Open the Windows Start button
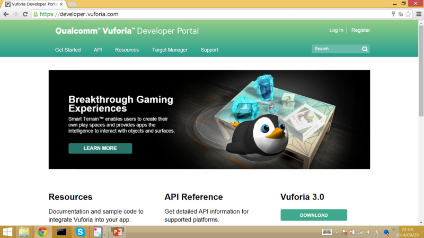 click(7, 232)
